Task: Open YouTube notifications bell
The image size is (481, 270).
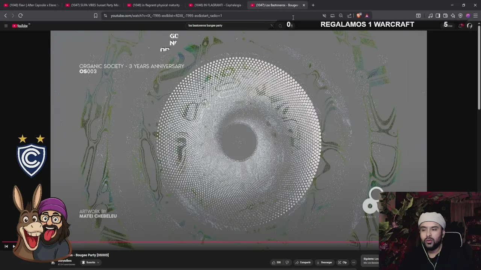Action: coord(461,25)
